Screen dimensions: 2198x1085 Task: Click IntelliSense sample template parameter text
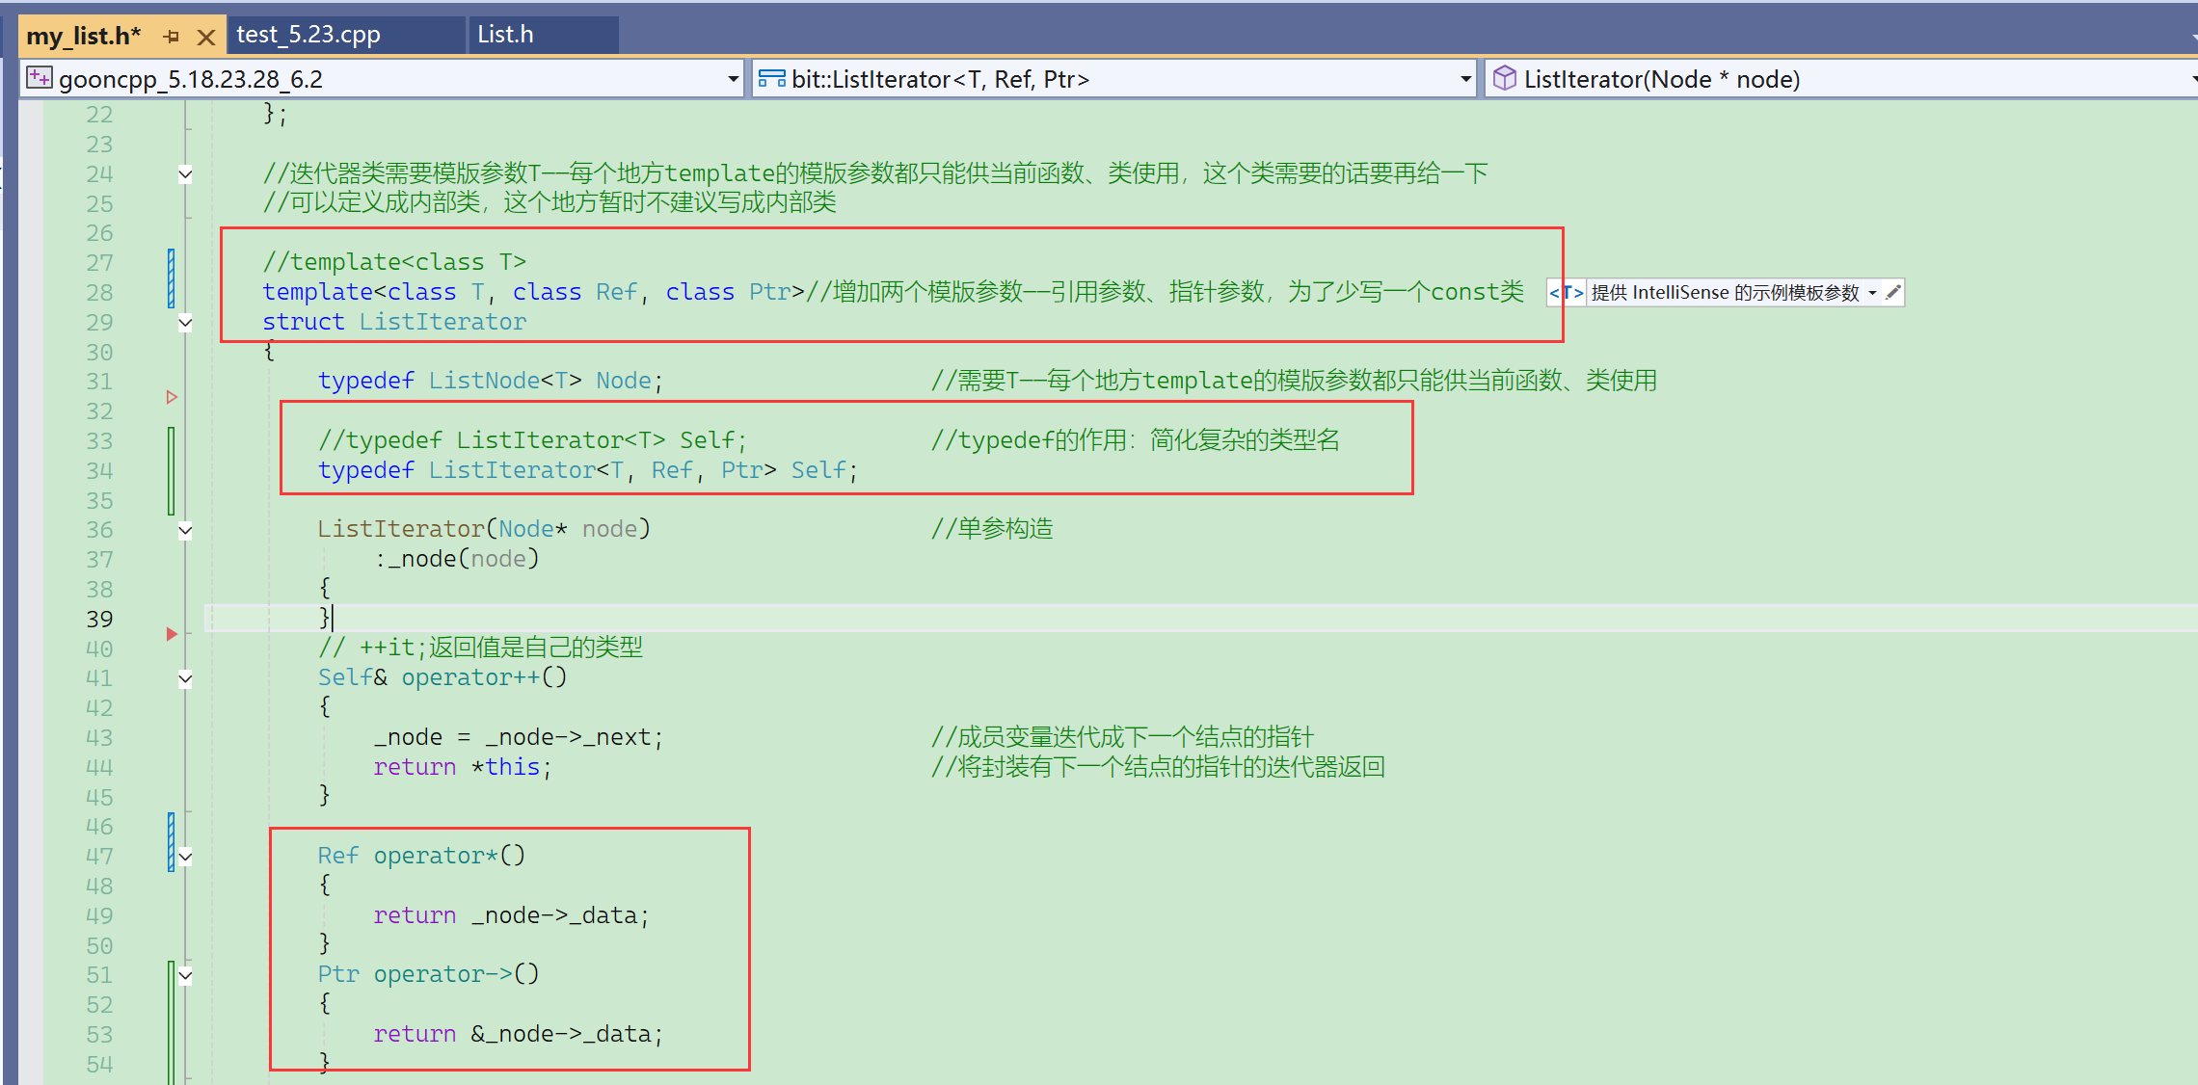(1724, 292)
